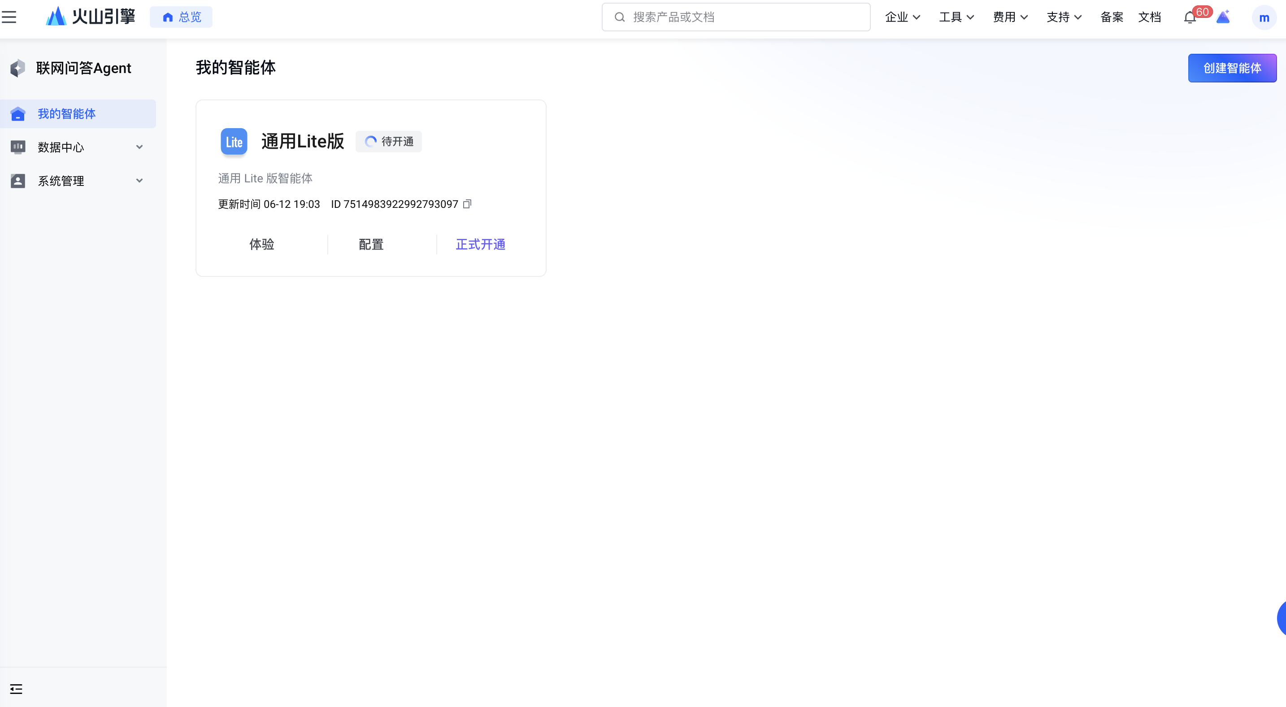
Task: Click the Lite agent app icon
Action: click(x=234, y=142)
